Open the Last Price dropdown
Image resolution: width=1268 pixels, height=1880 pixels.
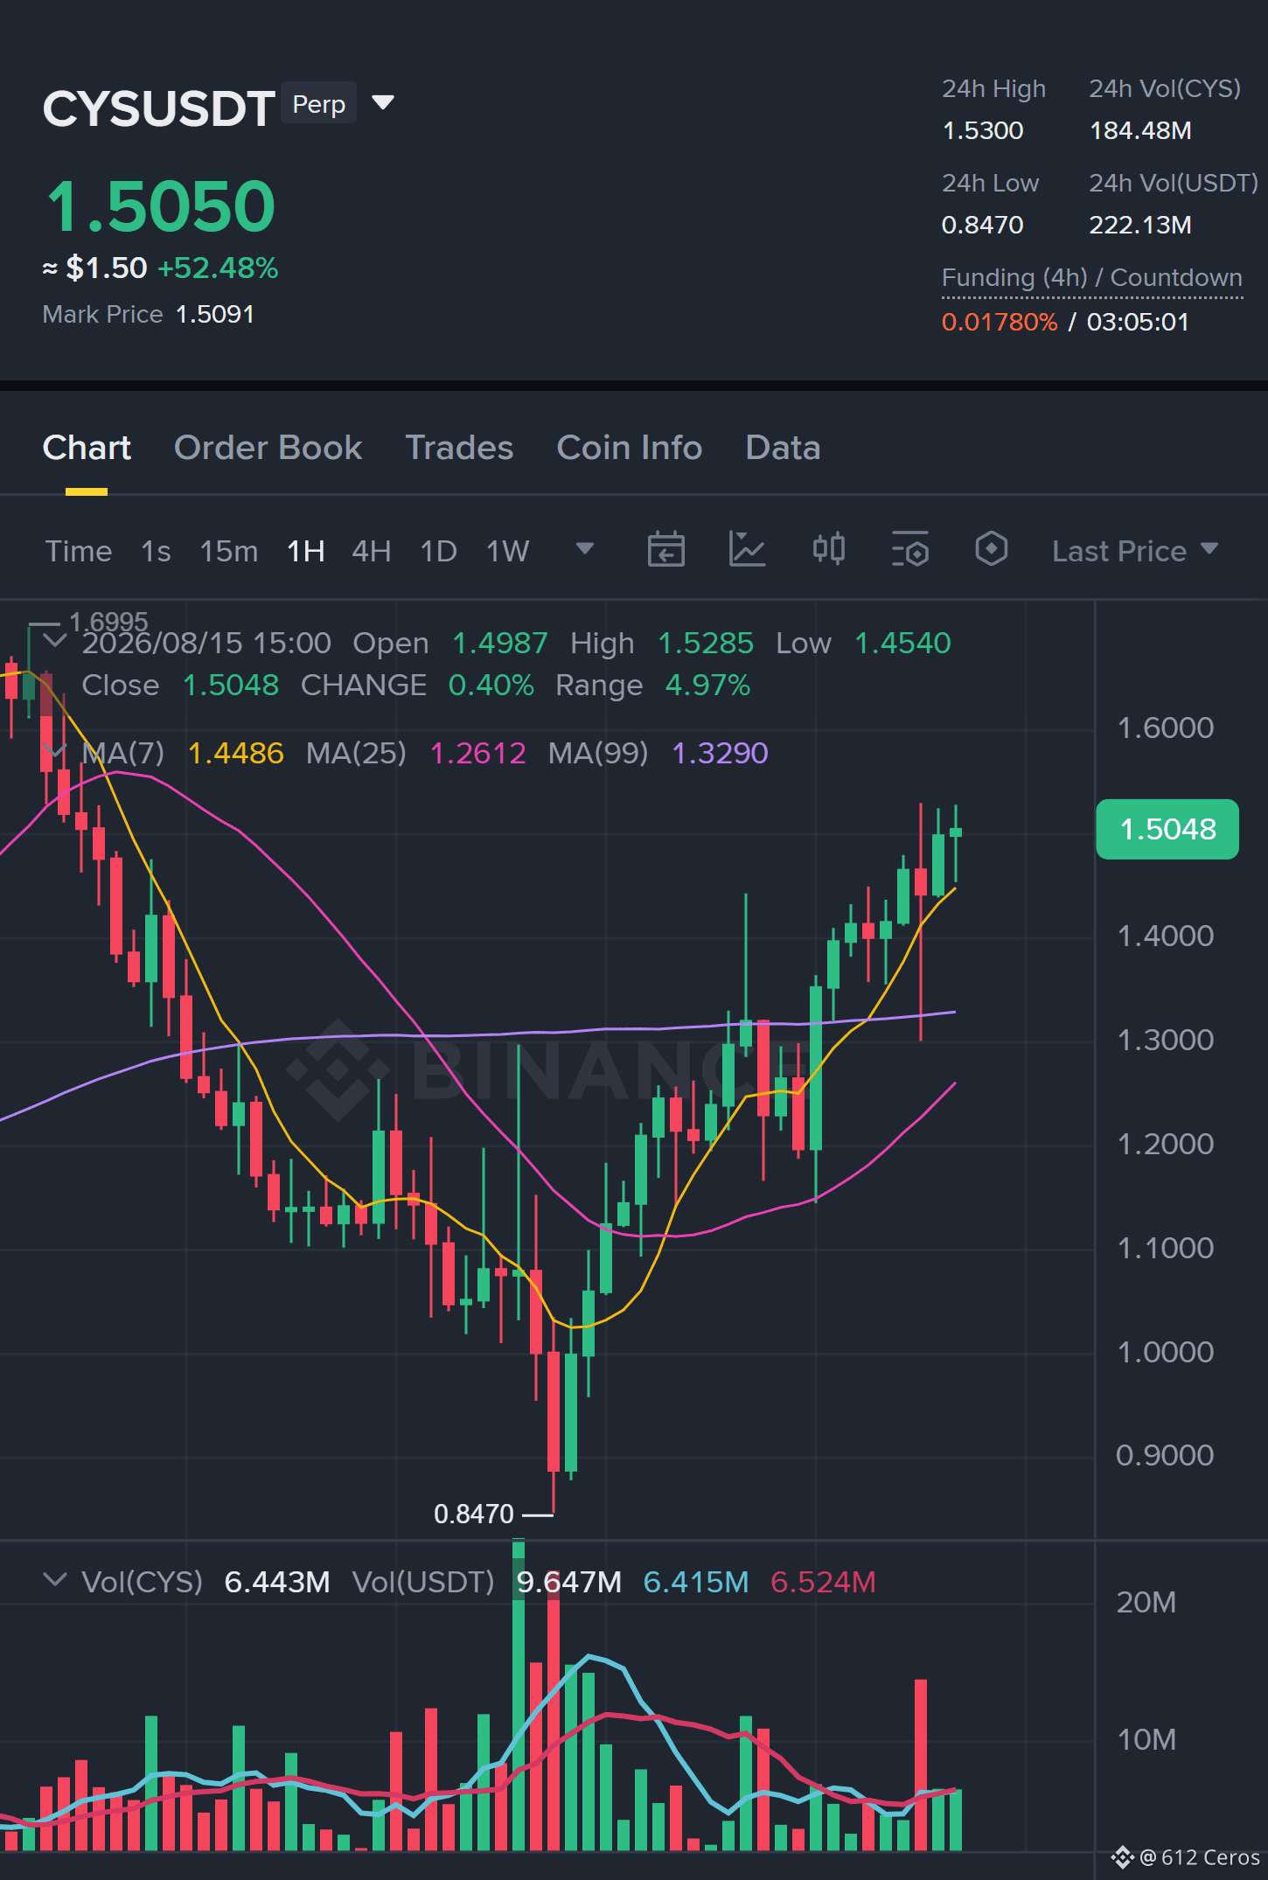1134,551
